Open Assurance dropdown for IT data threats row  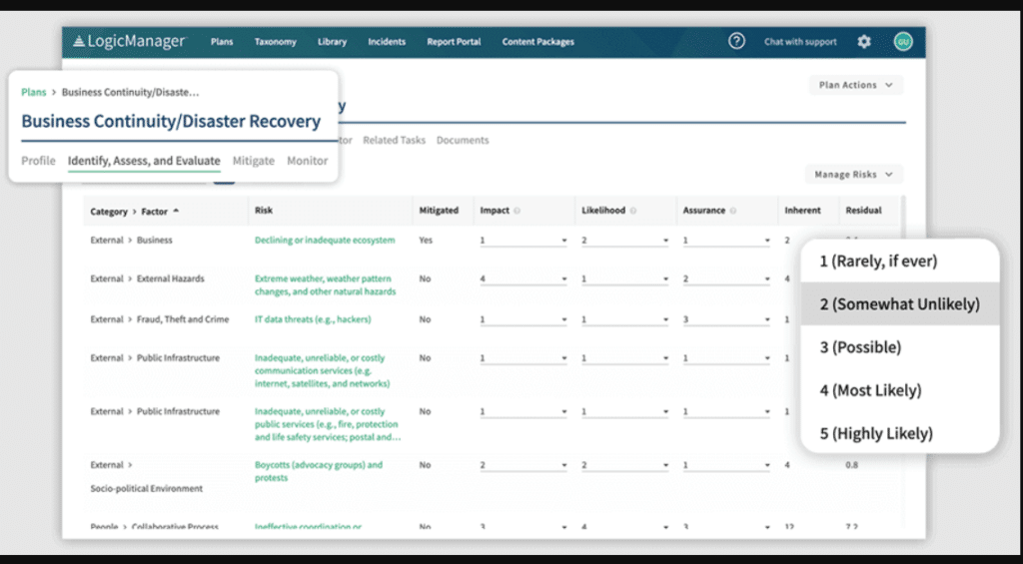[726, 320]
